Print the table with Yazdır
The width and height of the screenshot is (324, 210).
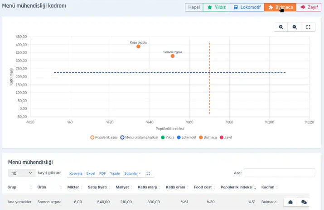(115, 173)
